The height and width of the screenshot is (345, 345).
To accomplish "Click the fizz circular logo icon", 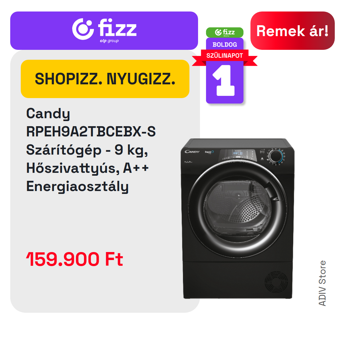I will pyautogui.click(x=83, y=29).
